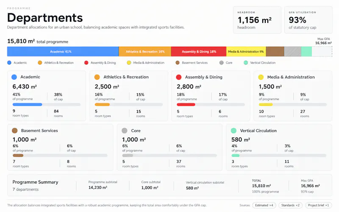Select the Media & Administration 9% bar segment
Screen dimensions: 339x212
pyautogui.click(x=246, y=51)
